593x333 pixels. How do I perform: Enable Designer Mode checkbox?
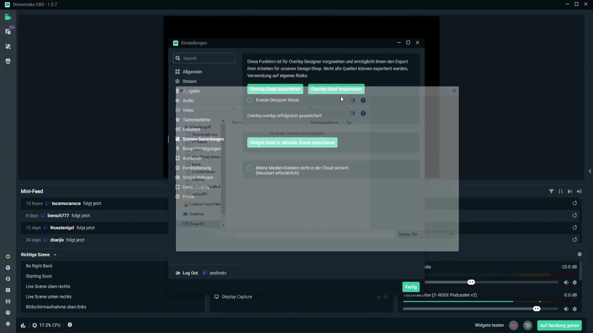click(250, 100)
